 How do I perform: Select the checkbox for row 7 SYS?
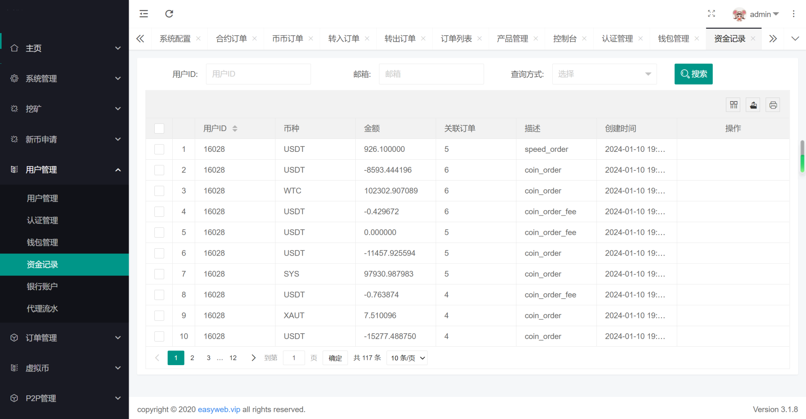[x=159, y=274]
